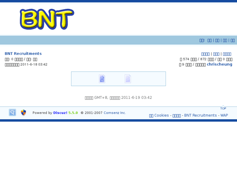Open chrischeung's member profile
237x178 pixels.
[x=219, y=64]
